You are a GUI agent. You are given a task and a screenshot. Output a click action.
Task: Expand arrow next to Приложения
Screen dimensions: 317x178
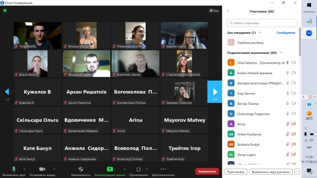click(x=147, y=169)
